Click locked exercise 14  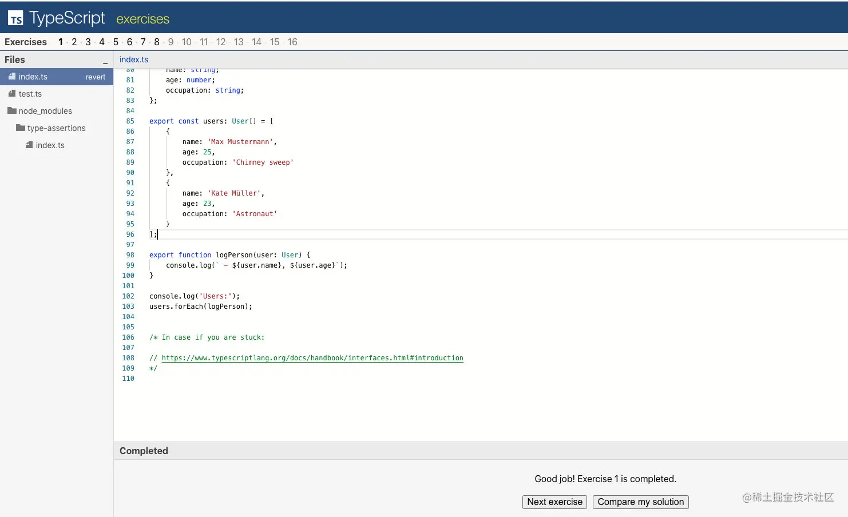[x=256, y=42]
